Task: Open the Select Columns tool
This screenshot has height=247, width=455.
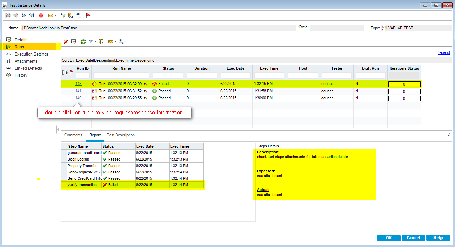Action: (x=101, y=42)
